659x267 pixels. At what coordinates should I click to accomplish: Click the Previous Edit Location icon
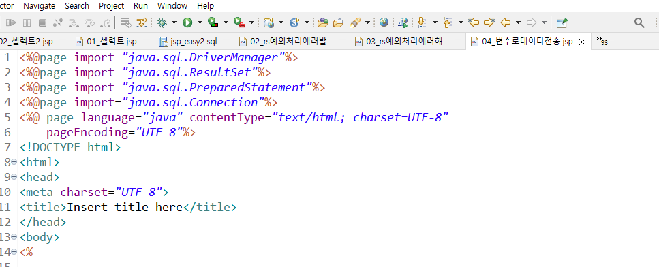[x=474, y=22]
